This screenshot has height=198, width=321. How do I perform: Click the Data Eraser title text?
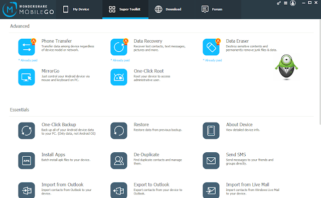tap(237, 41)
